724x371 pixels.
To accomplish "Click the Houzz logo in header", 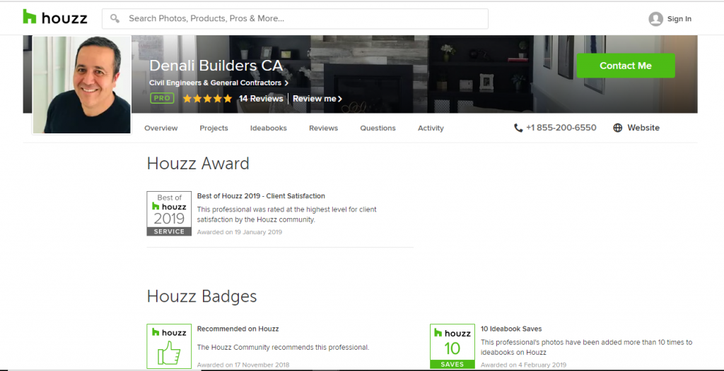I will click(55, 18).
